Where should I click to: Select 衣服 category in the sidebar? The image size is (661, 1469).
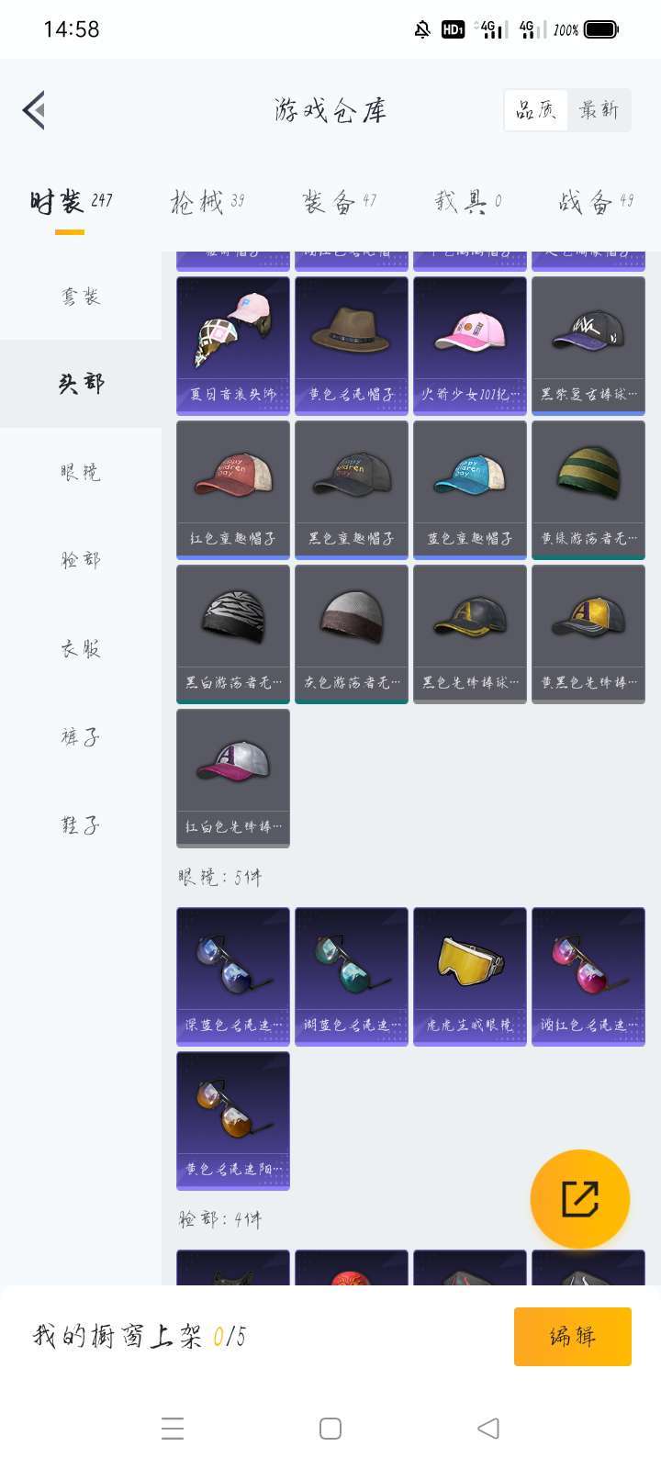[81, 648]
